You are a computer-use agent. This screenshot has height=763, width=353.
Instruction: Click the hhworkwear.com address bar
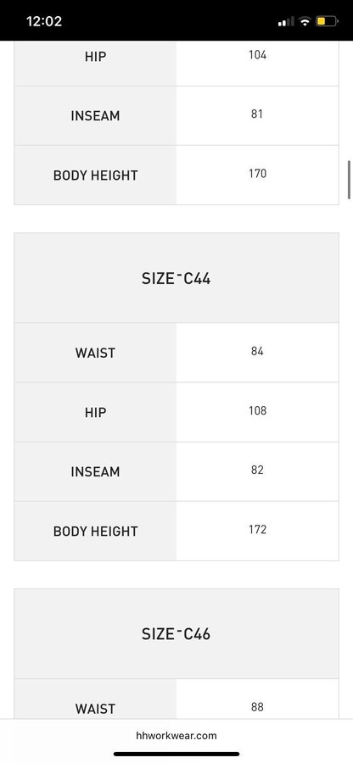[x=176, y=735]
